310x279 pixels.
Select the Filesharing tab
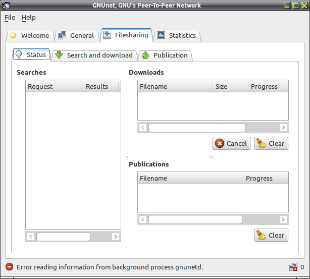tap(126, 35)
